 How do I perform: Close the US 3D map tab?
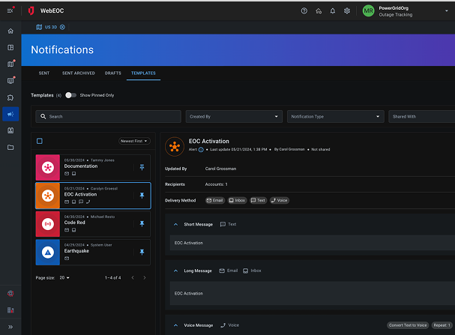(x=62, y=27)
